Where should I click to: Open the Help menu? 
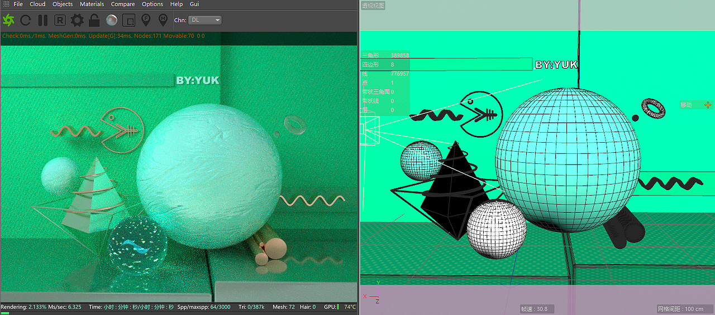point(177,4)
